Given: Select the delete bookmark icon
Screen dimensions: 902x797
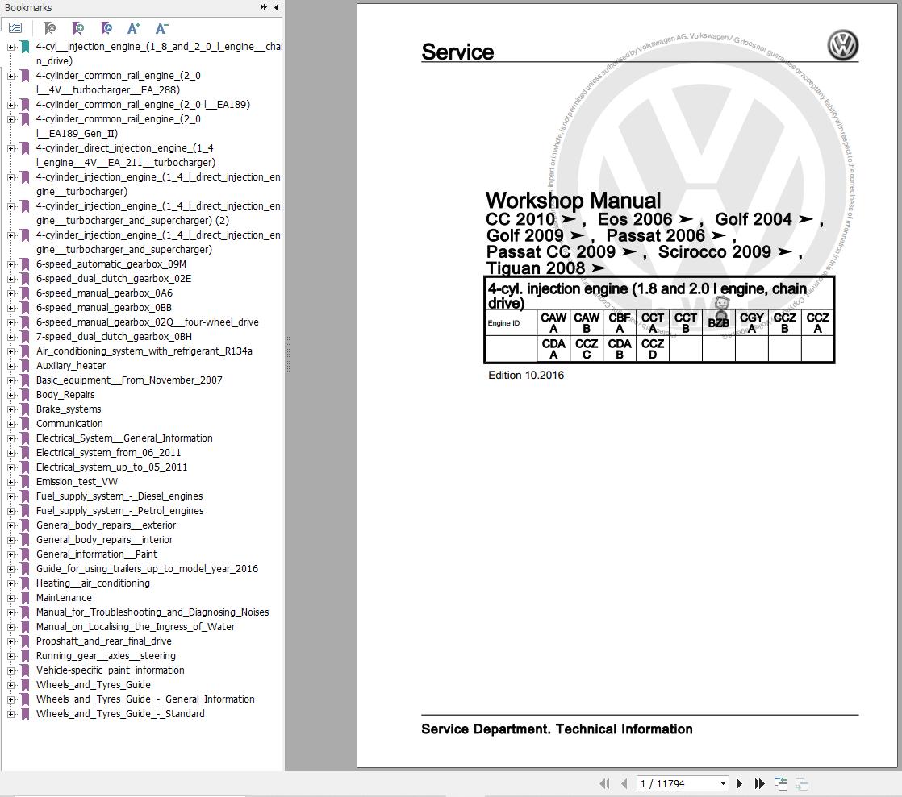Looking at the screenshot, I should (x=49, y=27).
